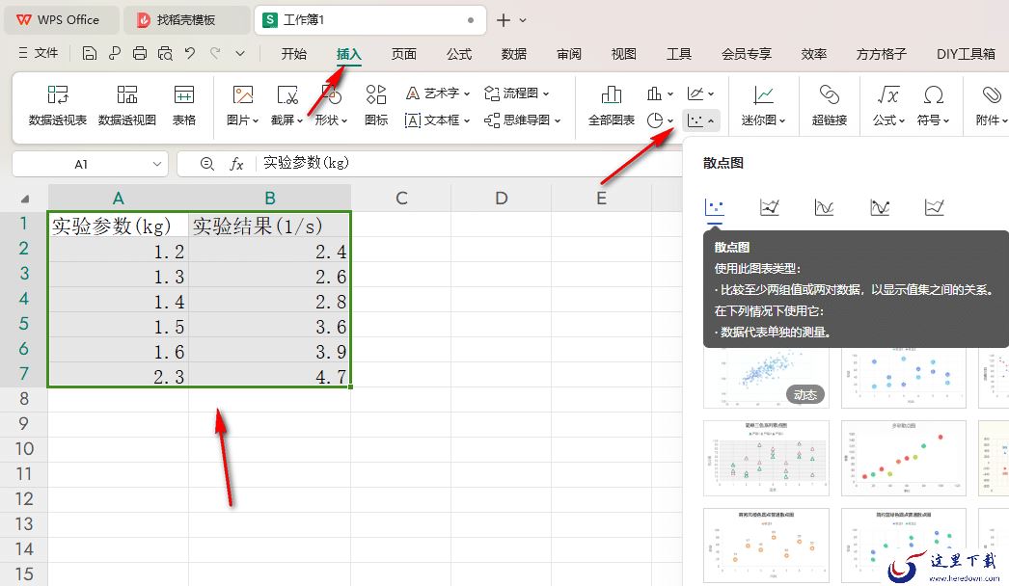Select the 工具 tab
Screen dimensions: 1009x586
pyautogui.click(x=679, y=54)
